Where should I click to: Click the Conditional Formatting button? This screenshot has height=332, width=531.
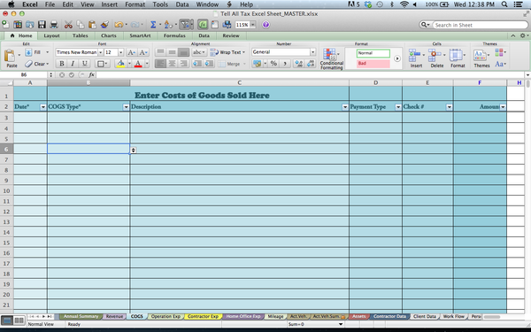pos(331,58)
